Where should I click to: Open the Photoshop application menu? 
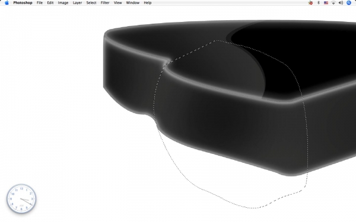(23, 3)
